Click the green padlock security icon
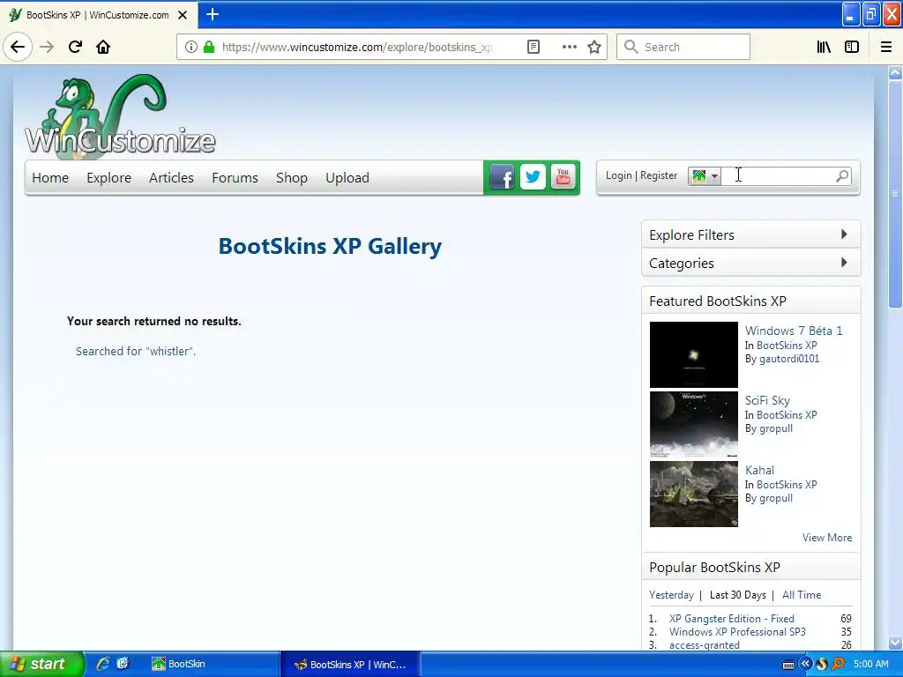903x677 pixels. tap(209, 47)
